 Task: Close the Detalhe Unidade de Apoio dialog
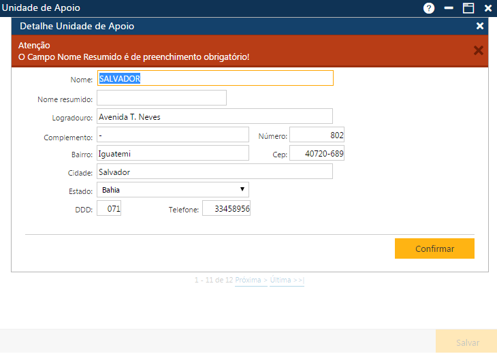[480, 26]
